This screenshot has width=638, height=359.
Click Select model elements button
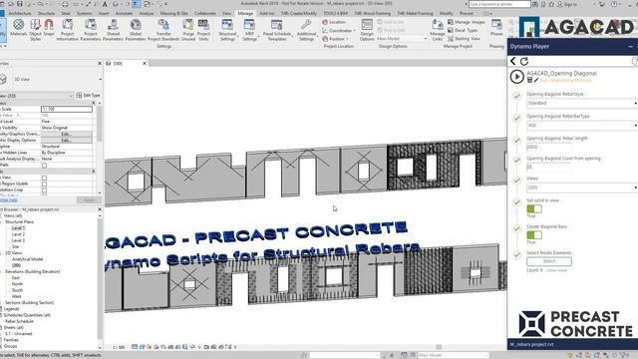(549, 261)
